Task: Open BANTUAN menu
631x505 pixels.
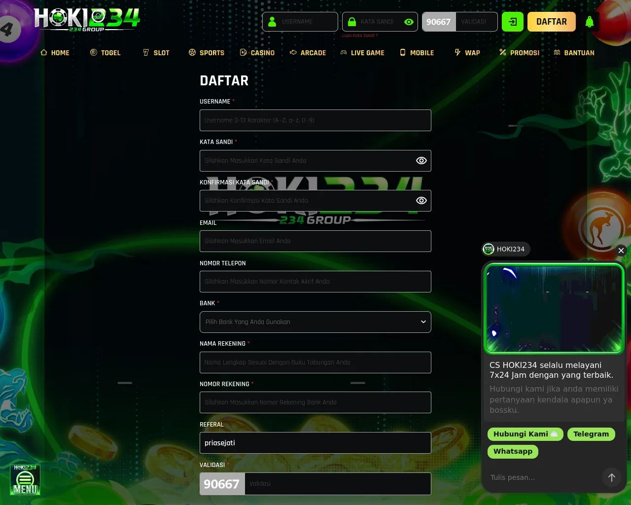Action: [x=574, y=53]
